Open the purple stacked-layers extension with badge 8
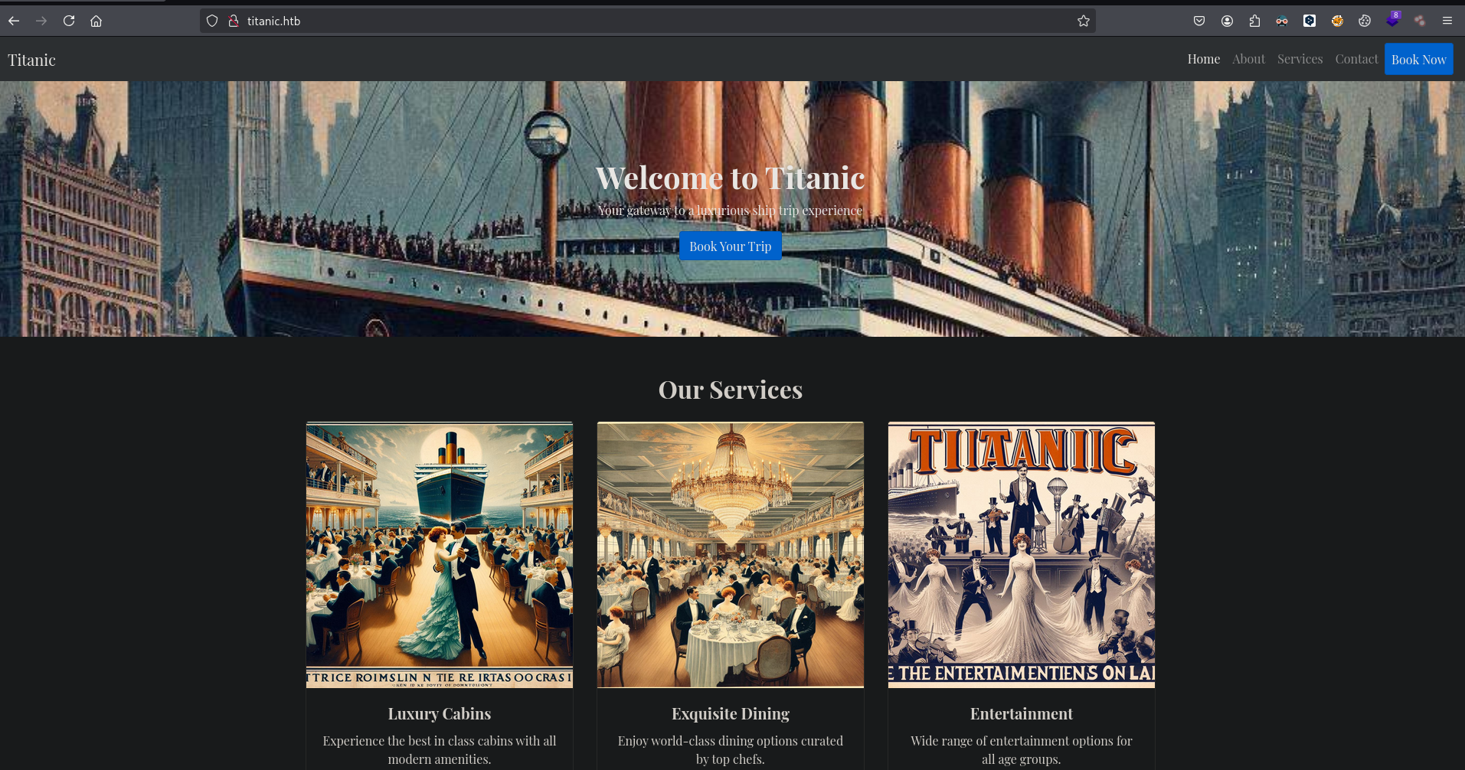 pos(1392,21)
